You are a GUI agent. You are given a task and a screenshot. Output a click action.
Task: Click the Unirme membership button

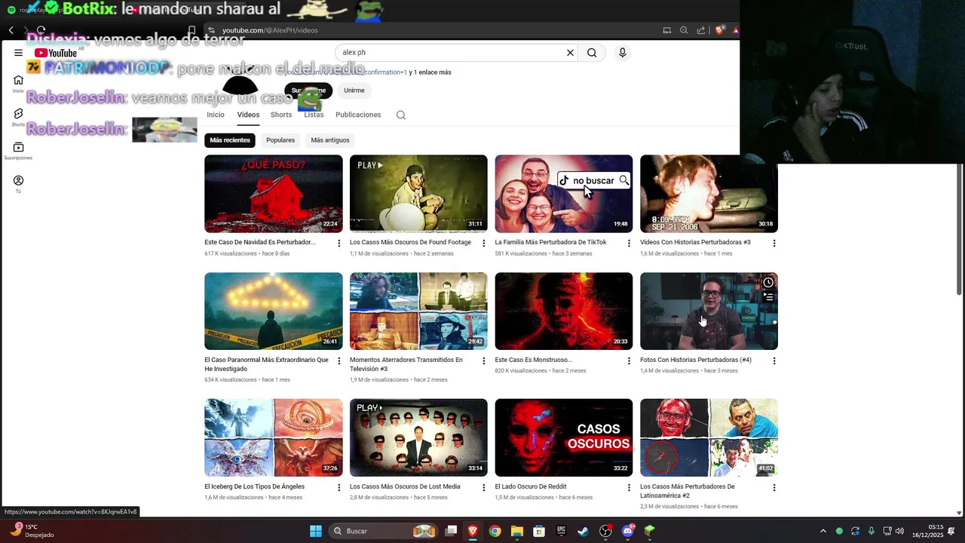(354, 90)
